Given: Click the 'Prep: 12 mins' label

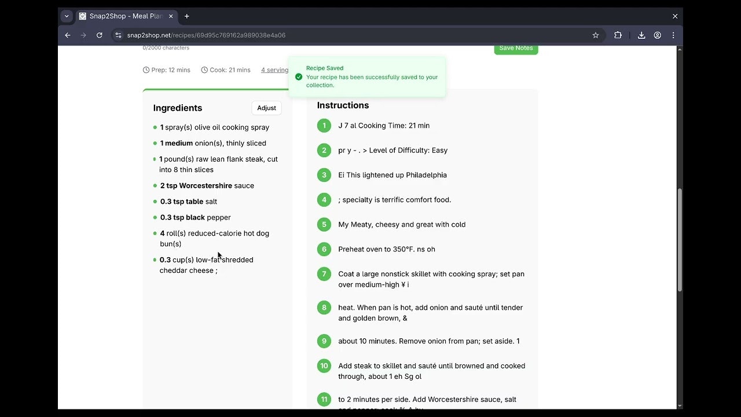Looking at the screenshot, I should (x=171, y=70).
